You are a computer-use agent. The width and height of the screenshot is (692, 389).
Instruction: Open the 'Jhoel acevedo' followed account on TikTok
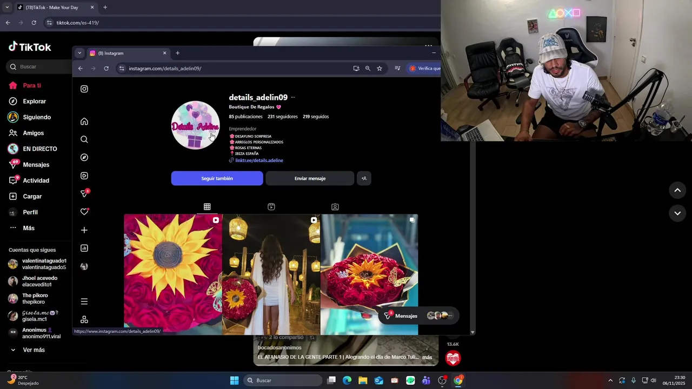click(34, 281)
